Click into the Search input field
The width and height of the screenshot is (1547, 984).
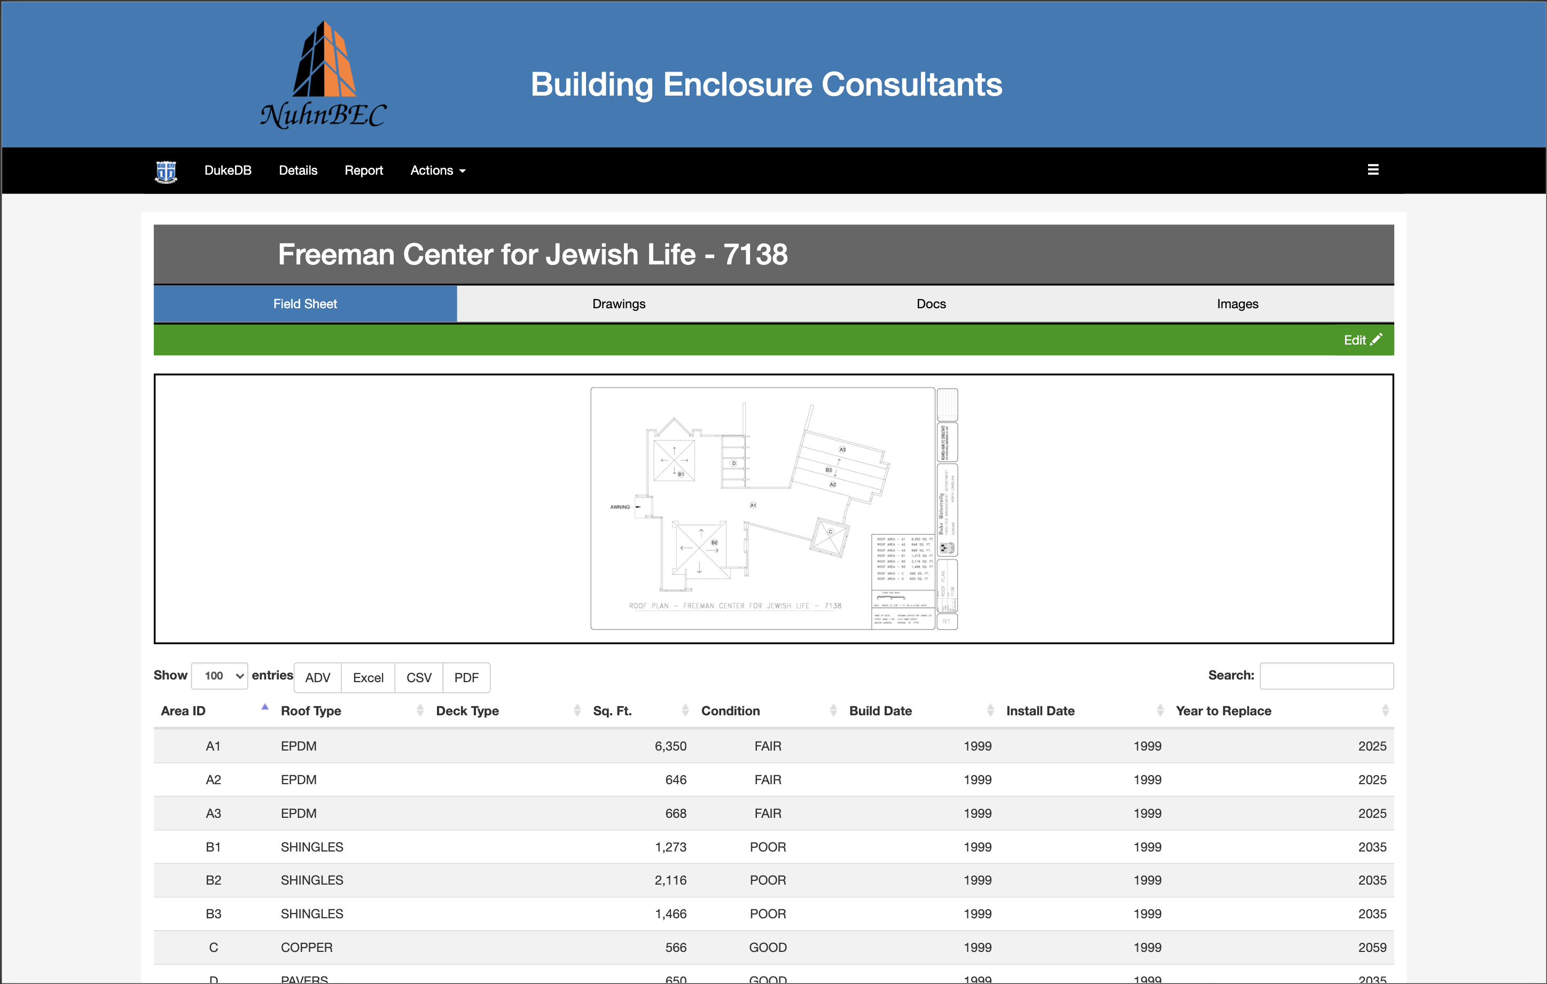click(x=1326, y=676)
